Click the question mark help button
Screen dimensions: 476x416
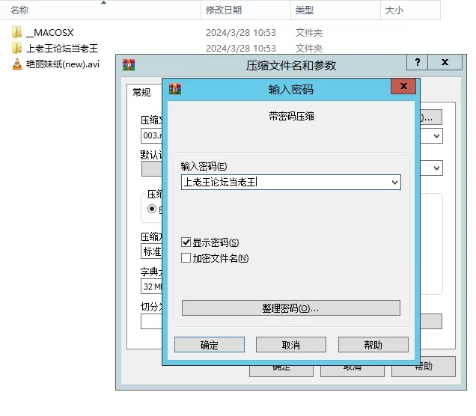coord(417,63)
